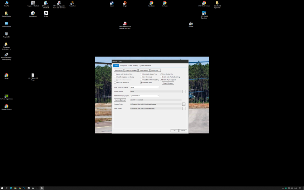Image resolution: width=304 pixels, height=190 pixels.
Task: Launch OvGME from the desktop
Action: pos(191,24)
